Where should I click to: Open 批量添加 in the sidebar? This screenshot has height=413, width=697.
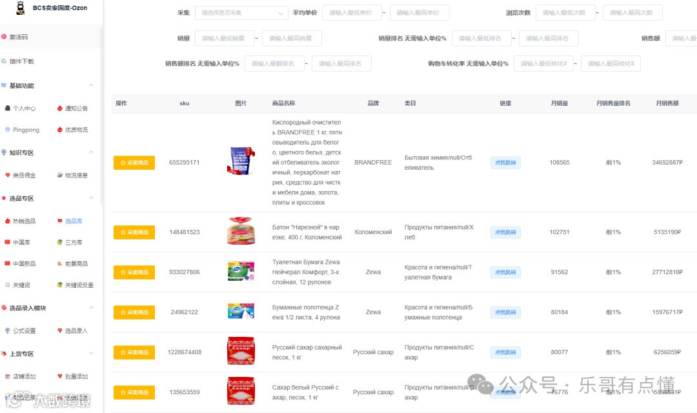tap(76, 376)
